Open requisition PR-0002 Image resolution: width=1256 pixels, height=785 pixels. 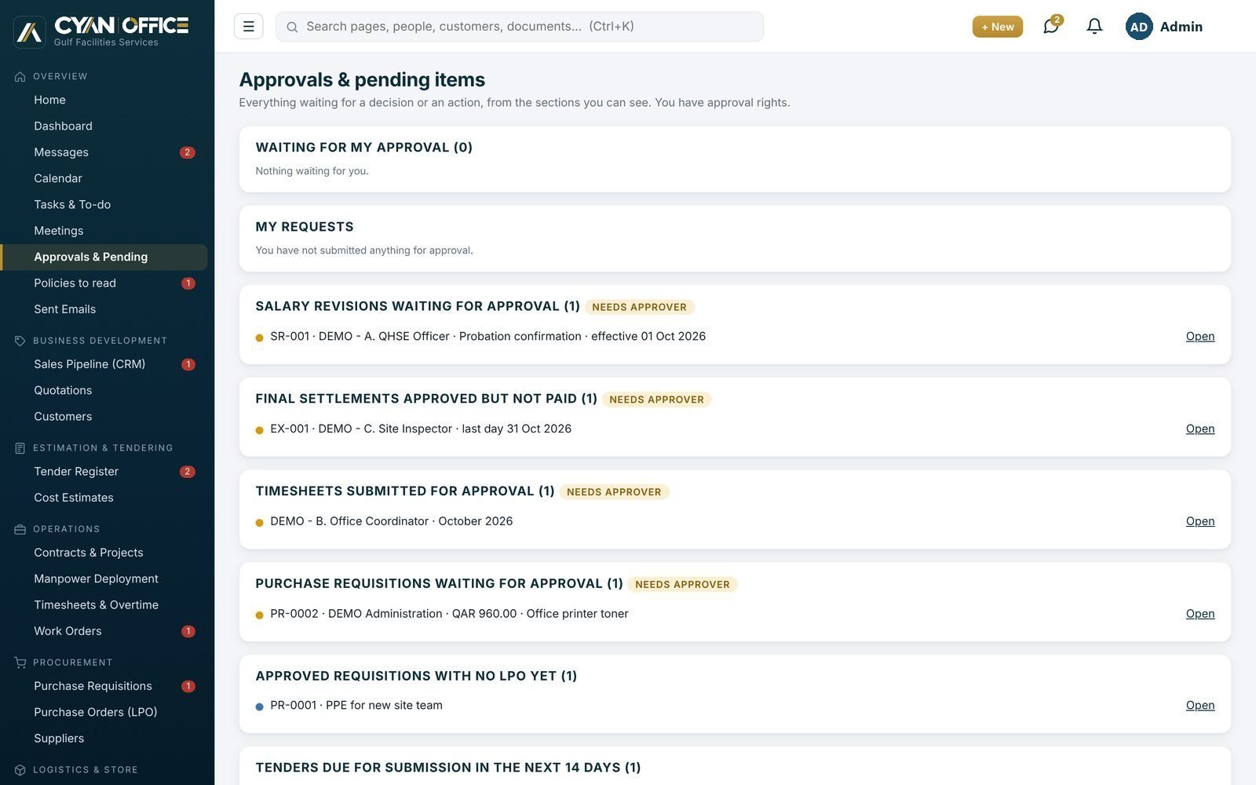(1199, 614)
